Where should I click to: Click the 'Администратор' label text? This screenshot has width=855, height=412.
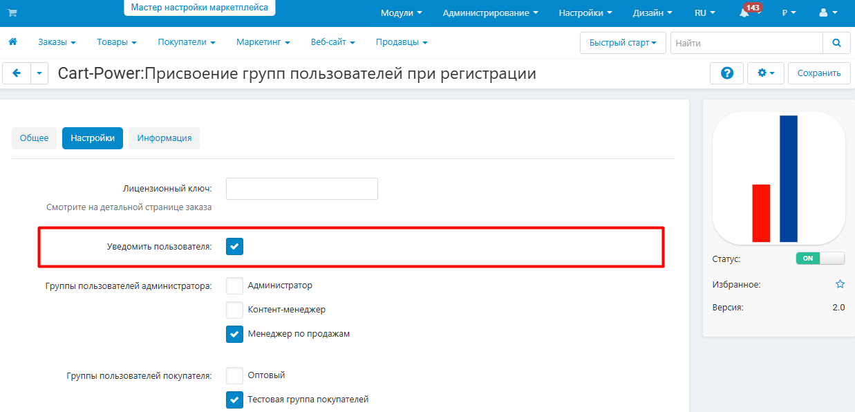pos(280,285)
